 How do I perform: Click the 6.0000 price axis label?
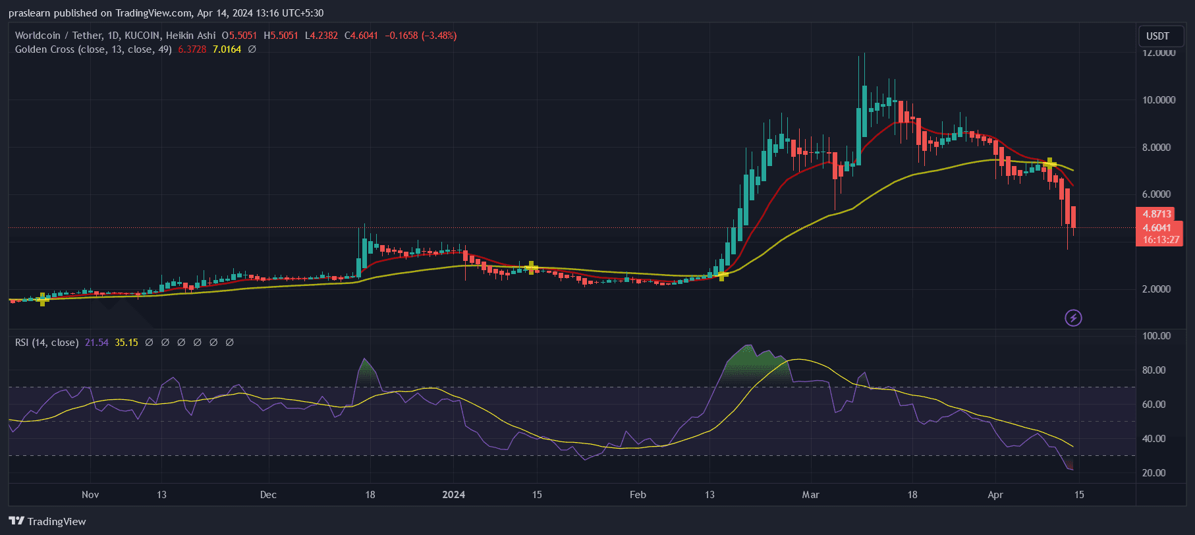[1156, 194]
